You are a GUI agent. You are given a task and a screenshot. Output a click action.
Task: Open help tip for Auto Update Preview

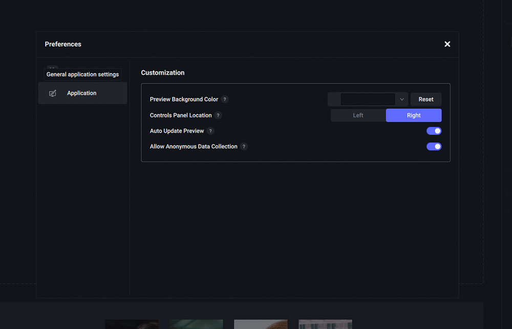click(x=210, y=131)
